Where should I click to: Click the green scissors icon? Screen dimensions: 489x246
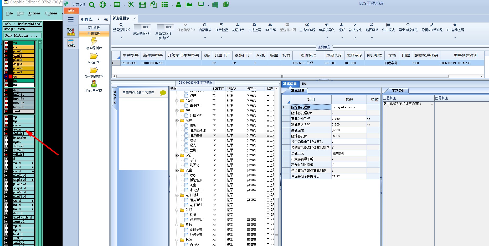(x=131, y=4)
